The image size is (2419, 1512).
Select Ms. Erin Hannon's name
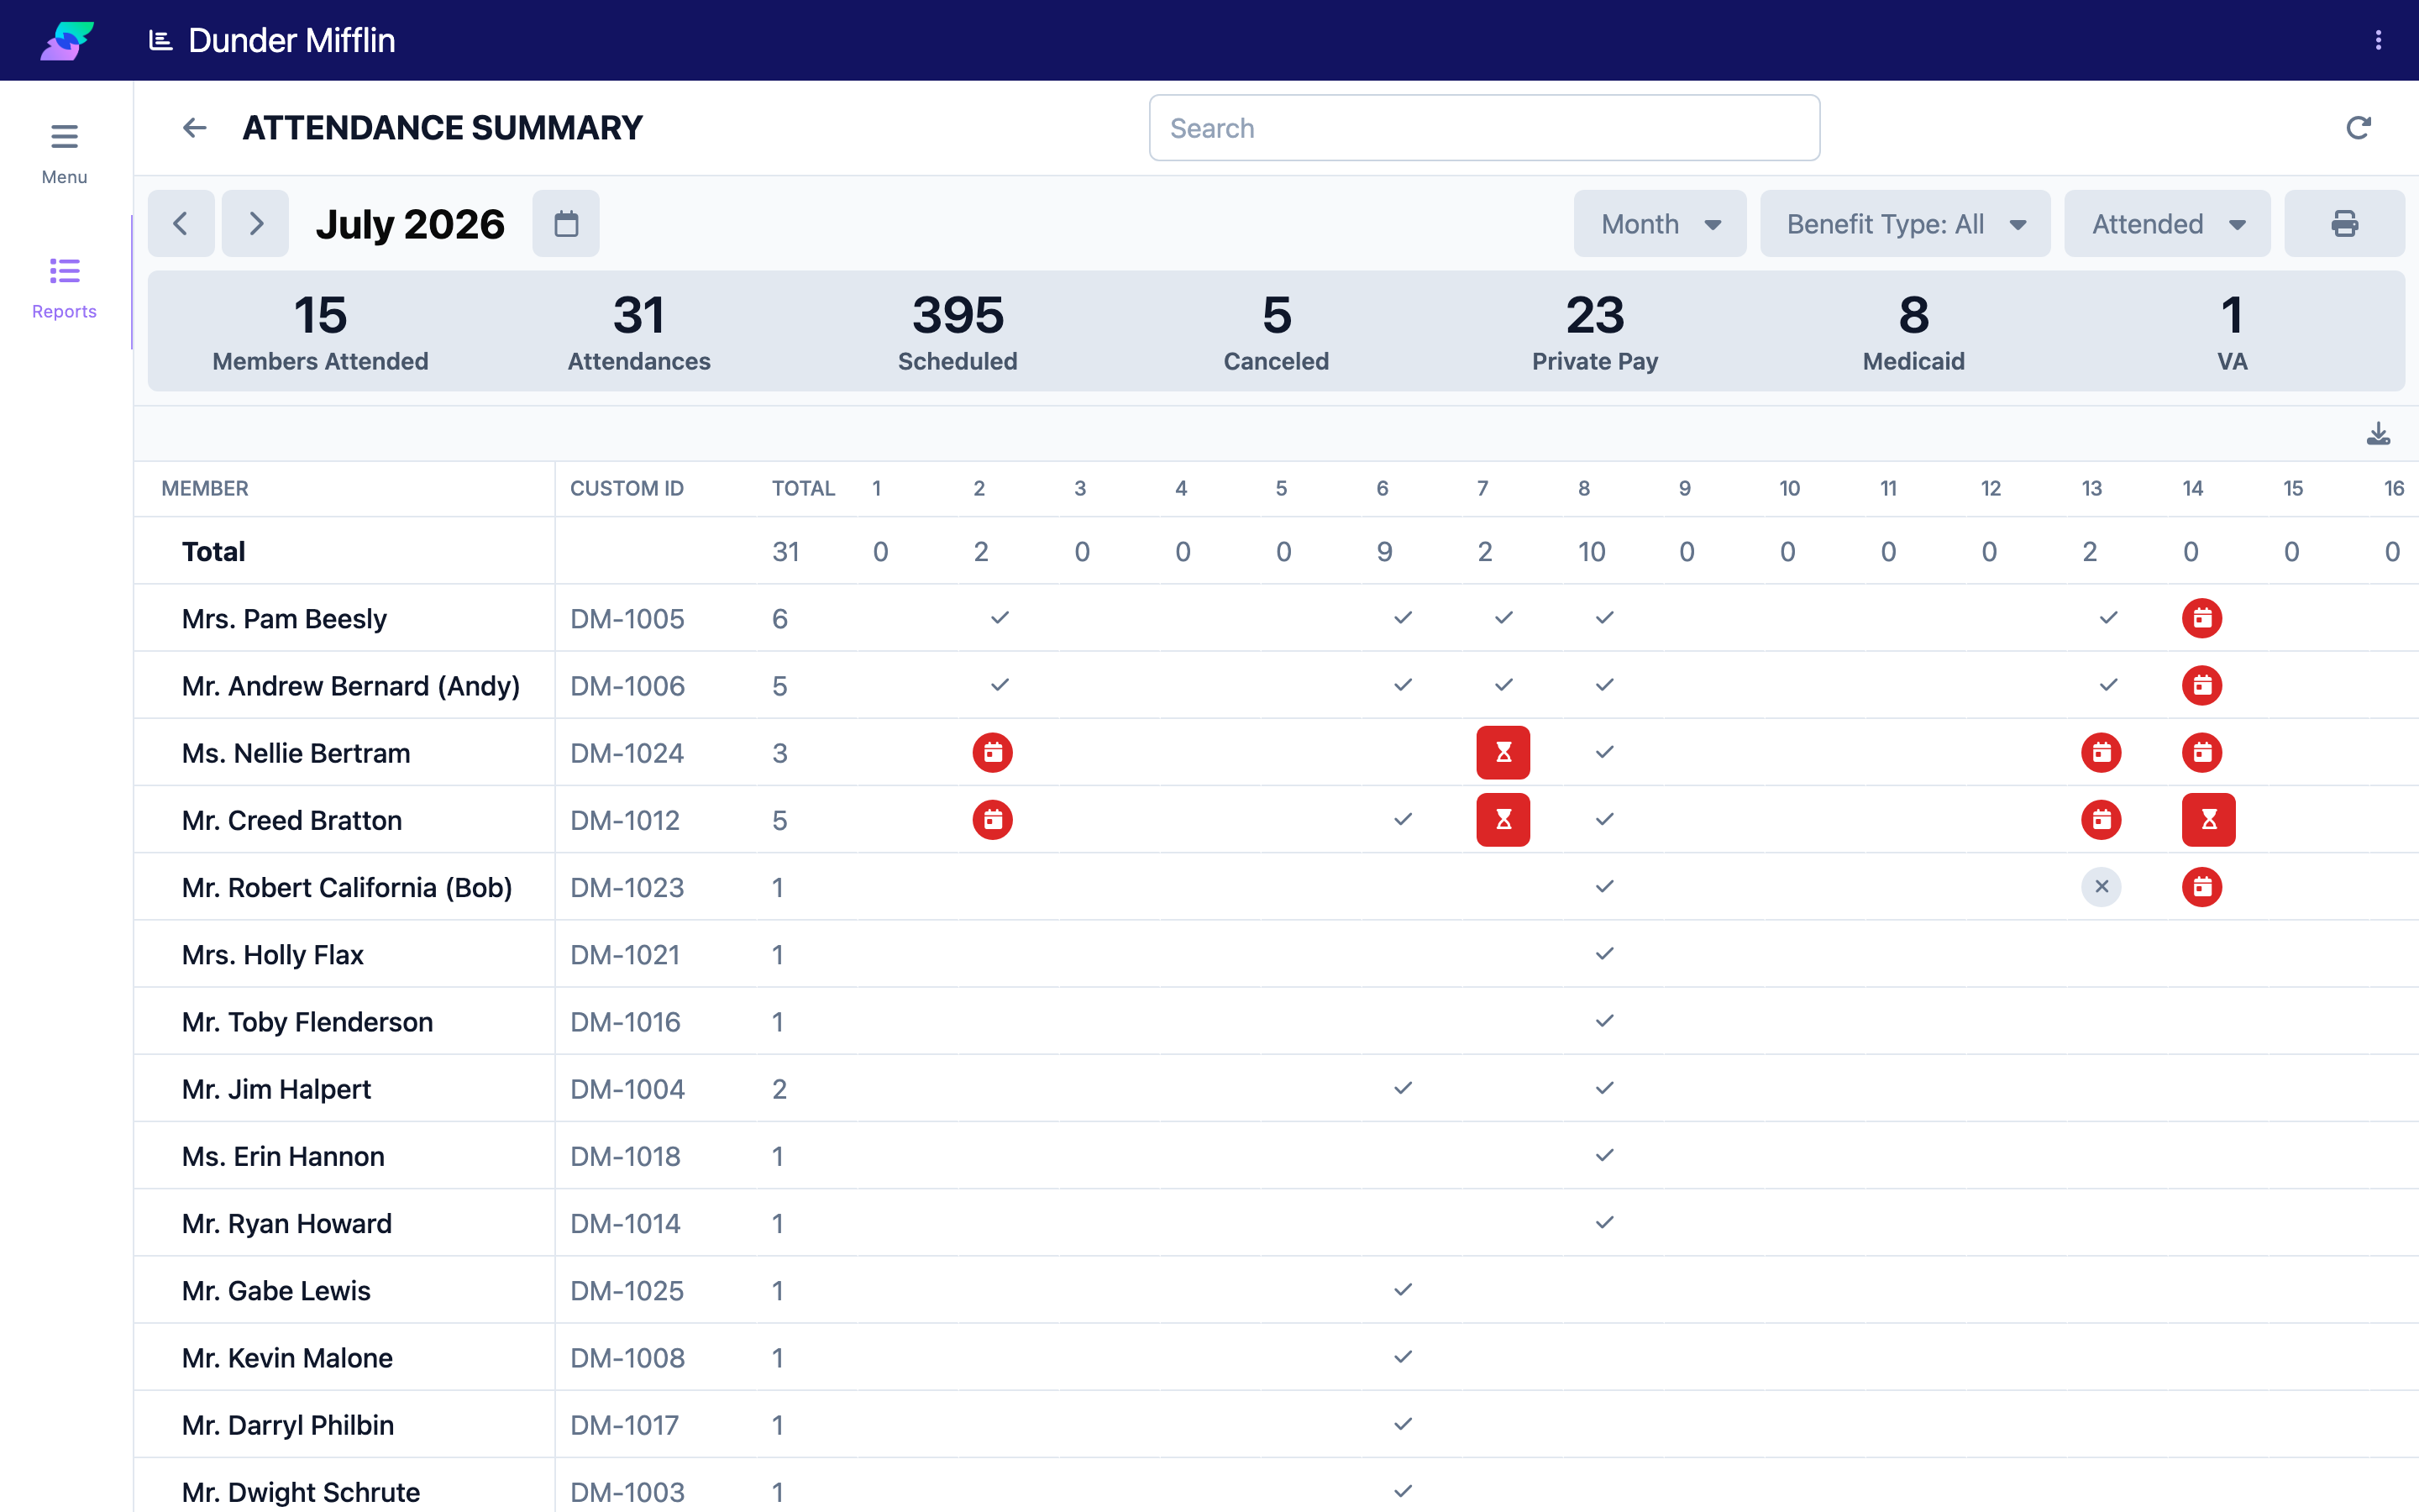(283, 1156)
